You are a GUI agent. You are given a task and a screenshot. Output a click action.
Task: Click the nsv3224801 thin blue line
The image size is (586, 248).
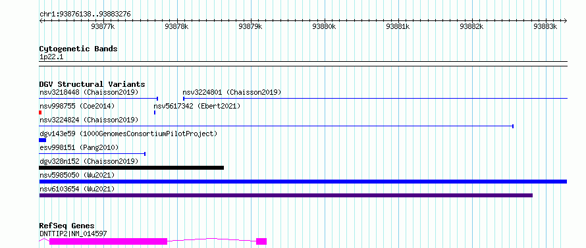(375, 99)
